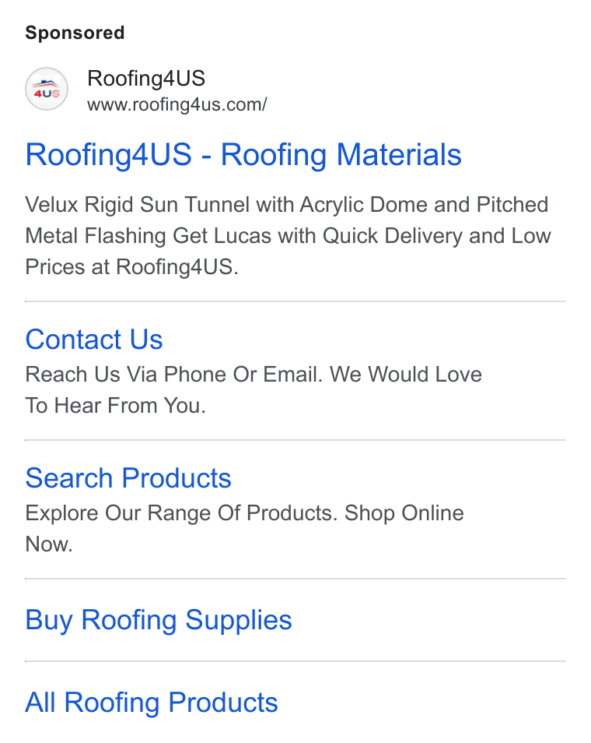Click 'Shop Online' in the Search Products description
Image resolution: width=591 pixels, height=743 pixels.
[x=404, y=513]
